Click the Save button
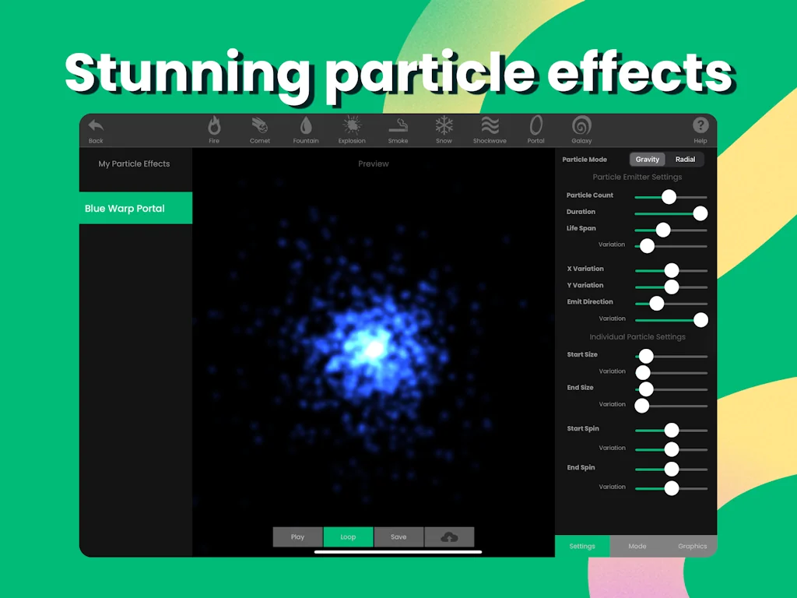 (x=398, y=537)
